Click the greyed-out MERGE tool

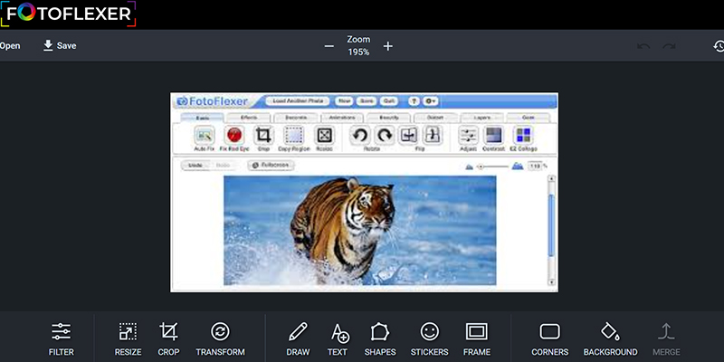pyautogui.click(x=666, y=339)
